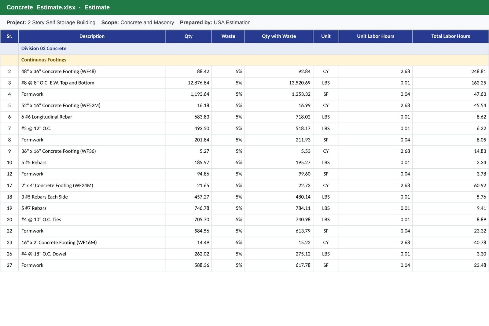Select total labor hours cell 40.78
The height and width of the screenshot is (326, 489).
(450, 243)
